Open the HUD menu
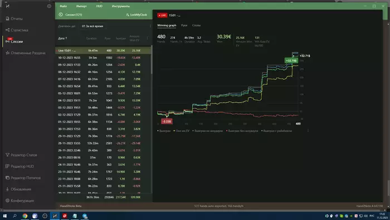Viewport: 390px width, 220px height. click(99, 6)
